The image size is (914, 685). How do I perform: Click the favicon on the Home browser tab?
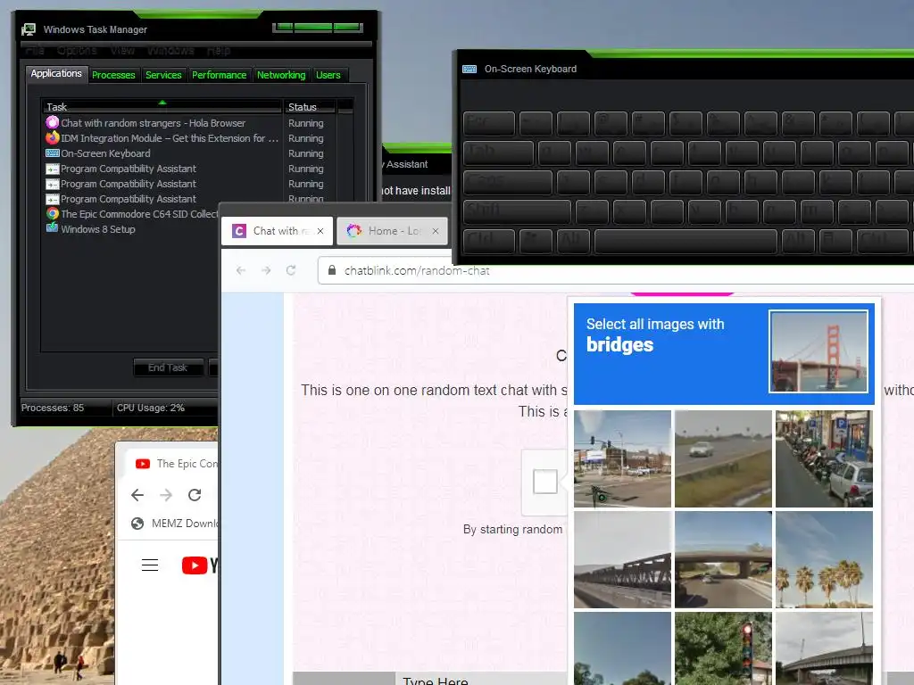[x=353, y=231]
